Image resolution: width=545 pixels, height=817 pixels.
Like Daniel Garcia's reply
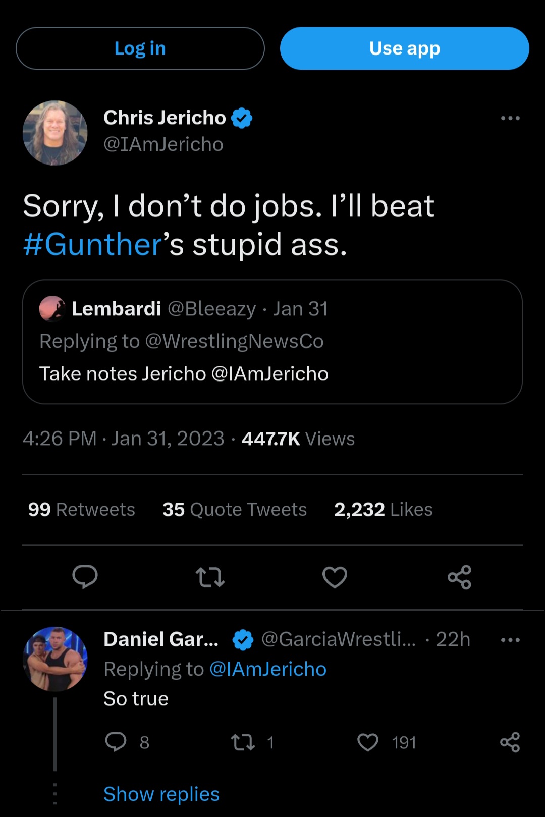point(368,742)
